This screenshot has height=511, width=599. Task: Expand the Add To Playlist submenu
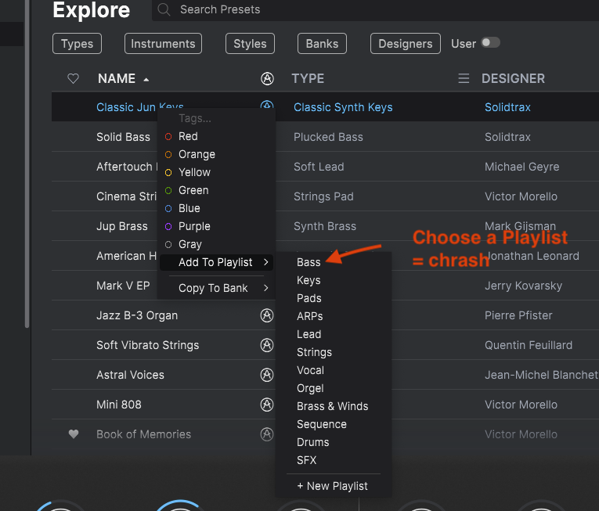(x=216, y=262)
